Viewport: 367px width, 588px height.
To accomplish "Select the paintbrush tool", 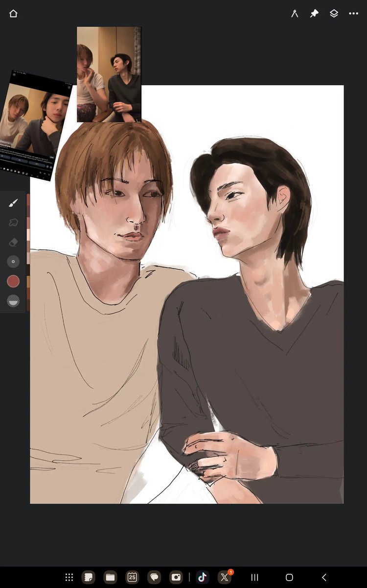I will pyautogui.click(x=13, y=203).
